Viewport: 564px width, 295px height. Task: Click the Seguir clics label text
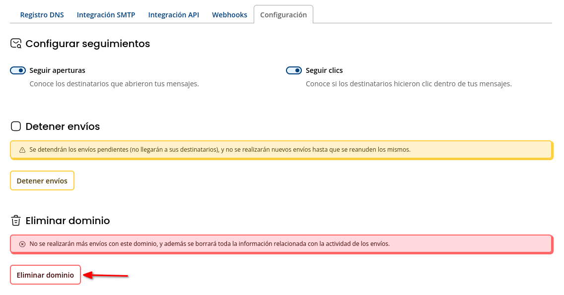(324, 70)
